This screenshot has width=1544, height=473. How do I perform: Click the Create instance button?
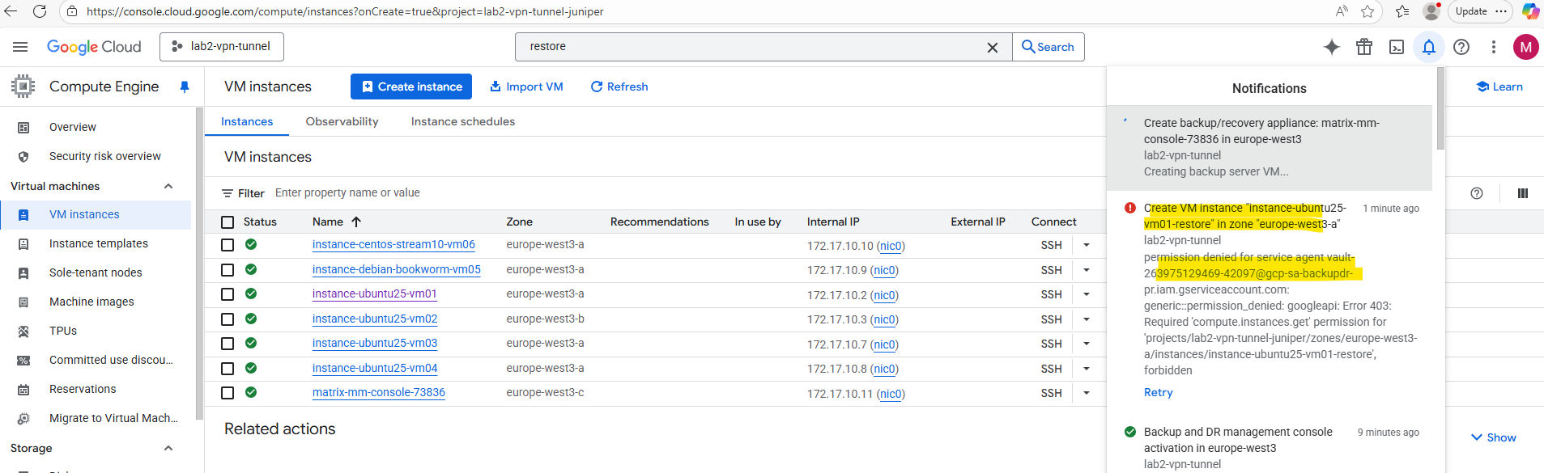coord(411,87)
